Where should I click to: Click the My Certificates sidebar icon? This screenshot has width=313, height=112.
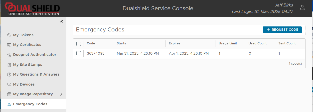[9, 45]
